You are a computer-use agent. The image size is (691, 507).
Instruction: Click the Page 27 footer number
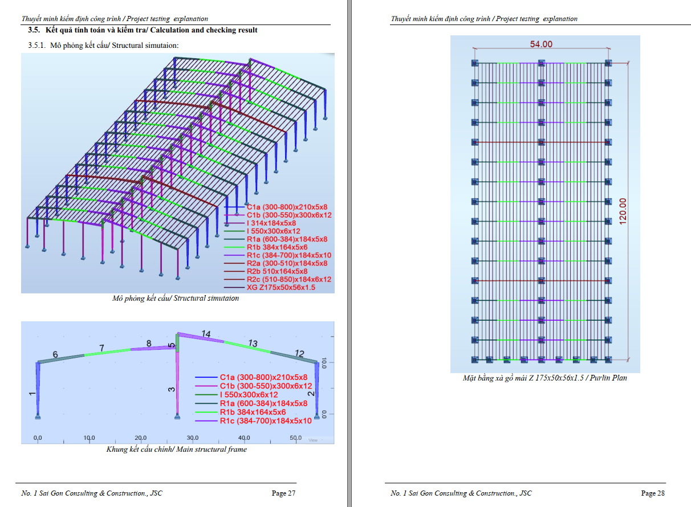point(283,493)
